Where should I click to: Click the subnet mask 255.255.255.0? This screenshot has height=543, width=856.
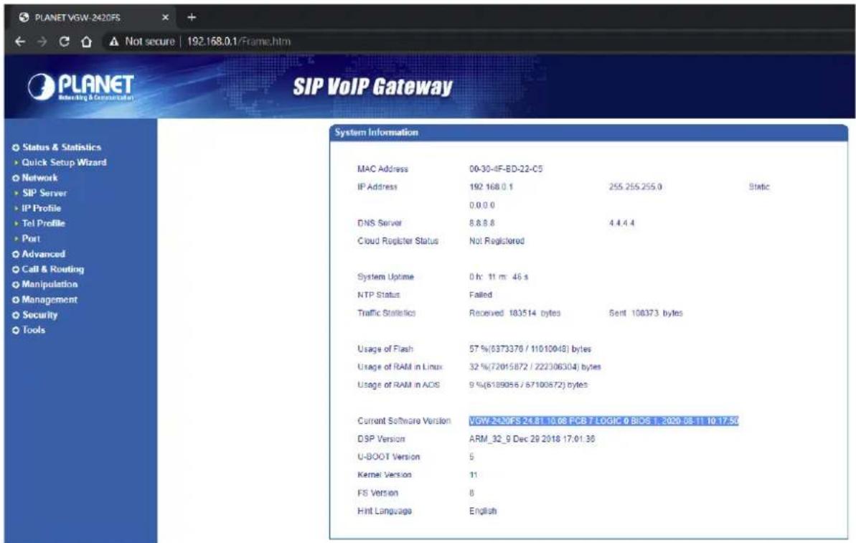[636, 187]
